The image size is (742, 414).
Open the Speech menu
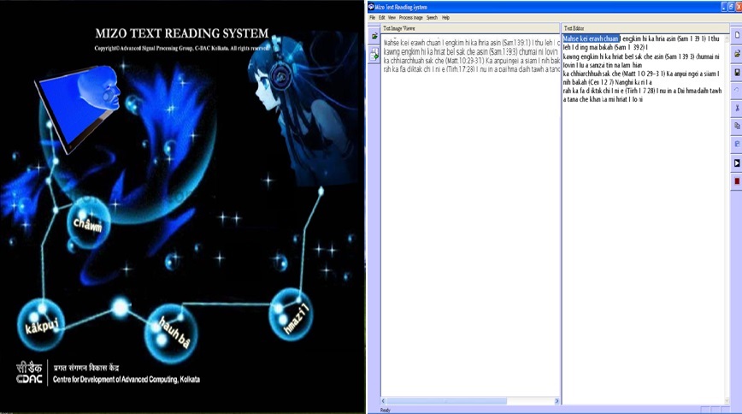click(432, 17)
